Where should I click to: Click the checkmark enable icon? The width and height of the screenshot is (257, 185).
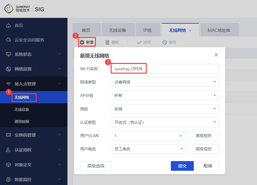139,42
